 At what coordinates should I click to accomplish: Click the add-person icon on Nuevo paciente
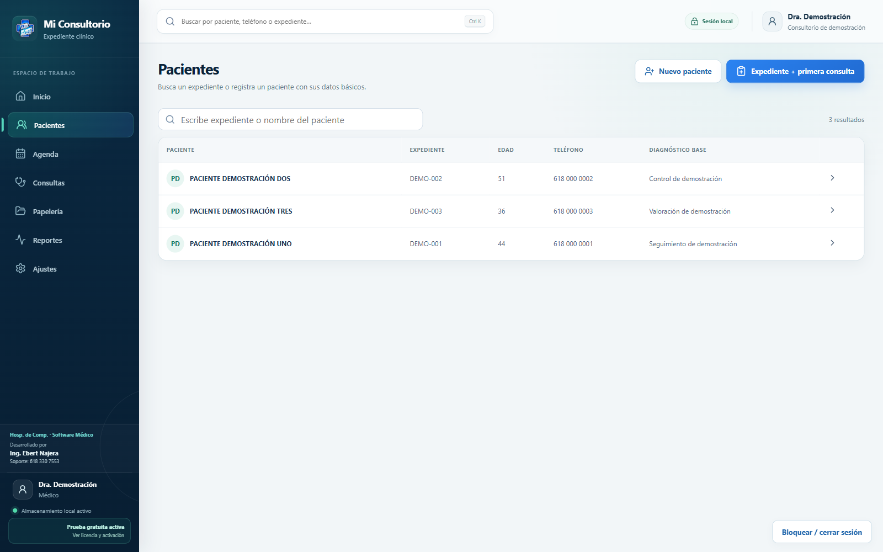pos(650,71)
